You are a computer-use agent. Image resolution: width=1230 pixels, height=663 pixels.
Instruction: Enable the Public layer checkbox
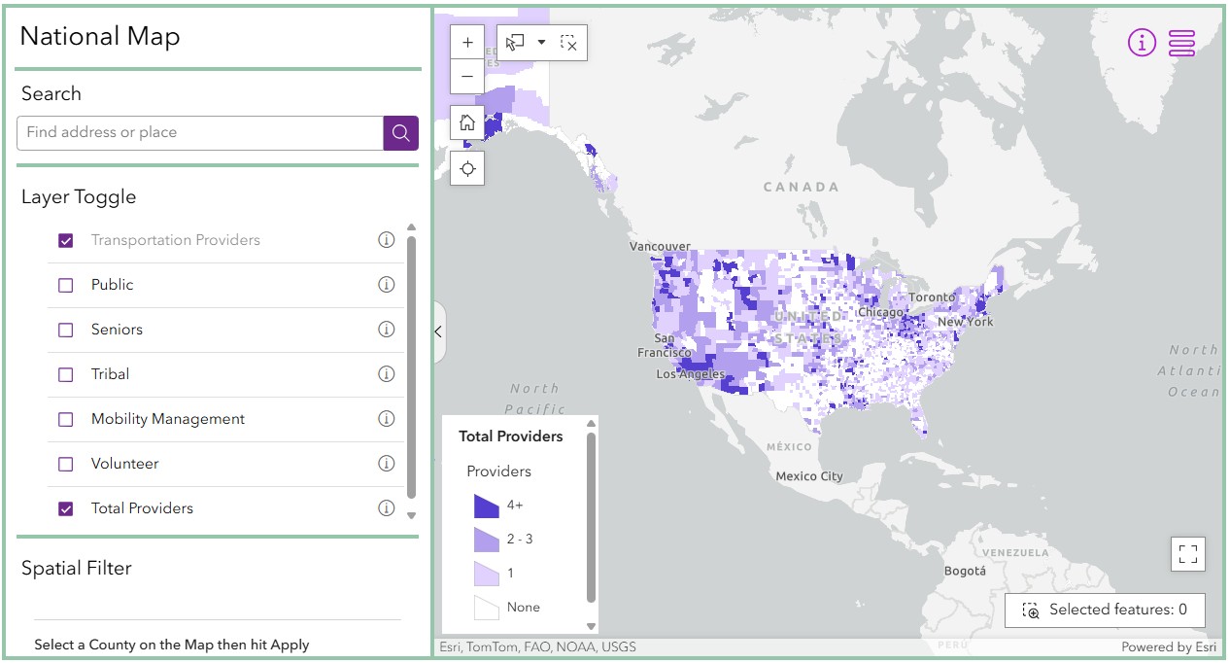pyautogui.click(x=66, y=286)
